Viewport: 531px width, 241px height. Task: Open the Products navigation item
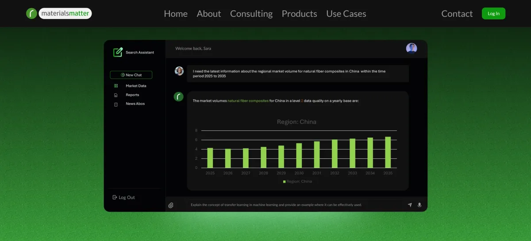(299, 14)
